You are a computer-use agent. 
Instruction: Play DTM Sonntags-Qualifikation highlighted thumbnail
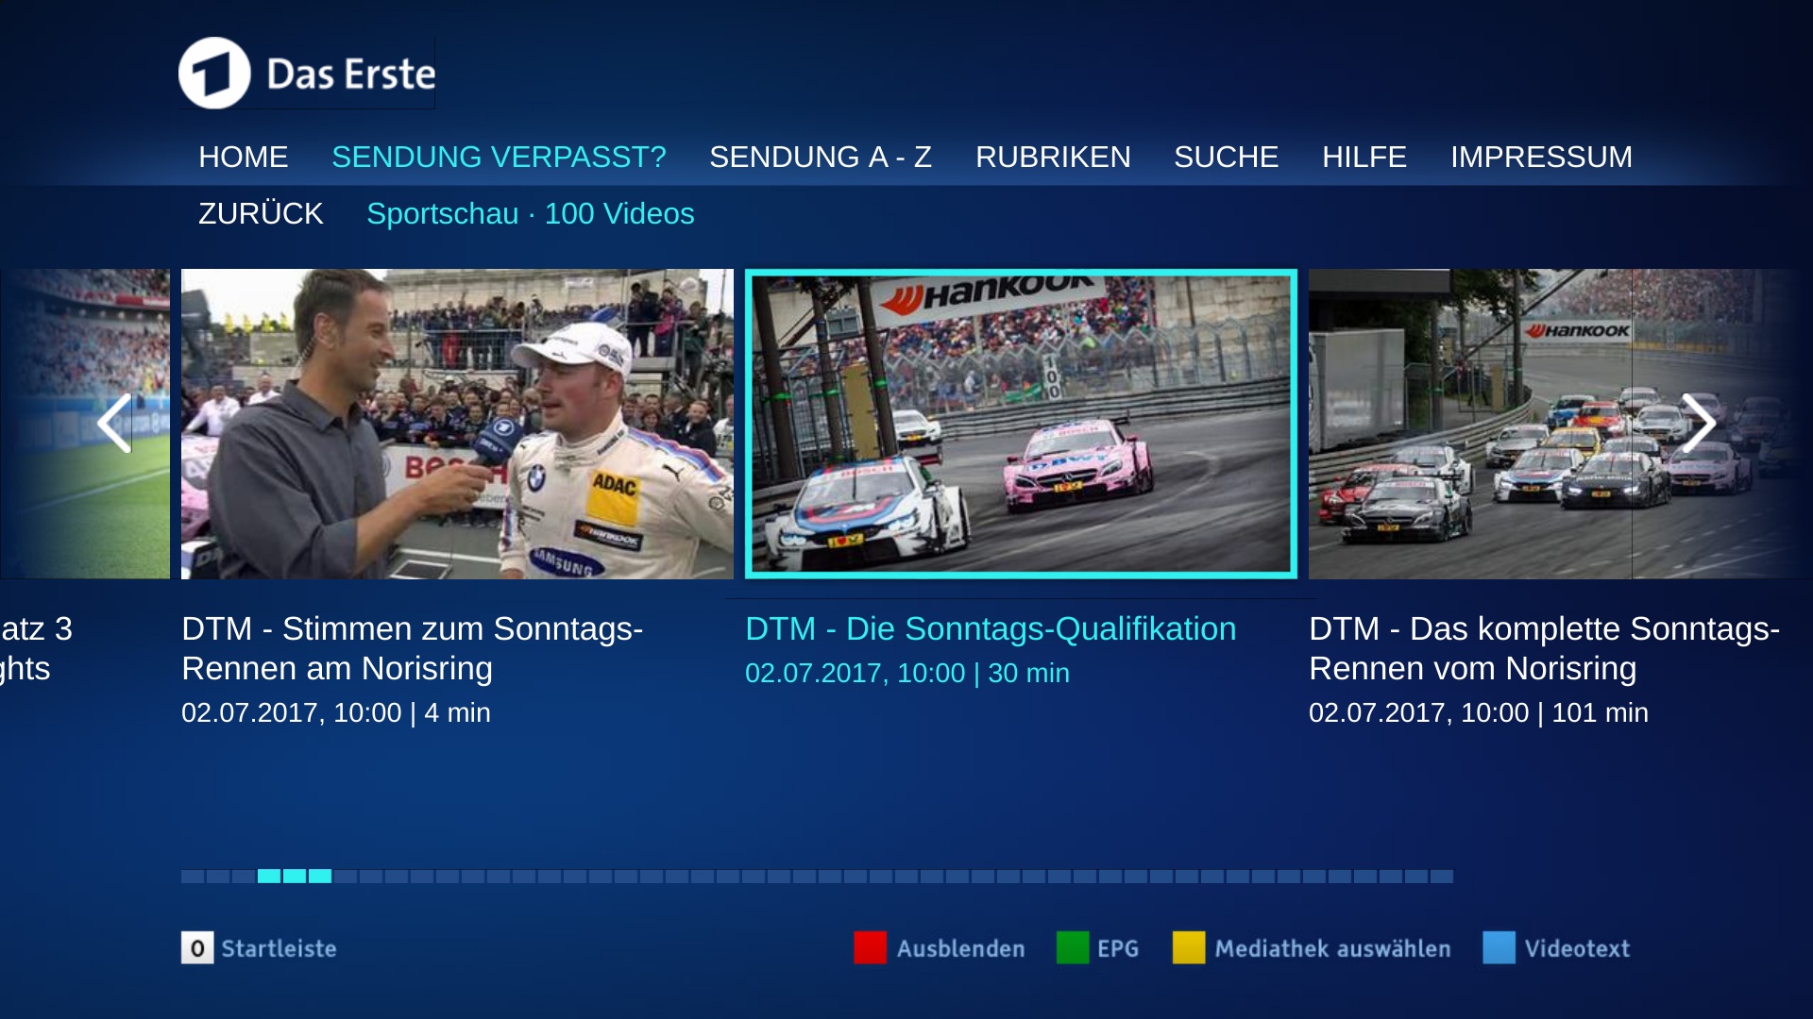click(x=1020, y=424)
